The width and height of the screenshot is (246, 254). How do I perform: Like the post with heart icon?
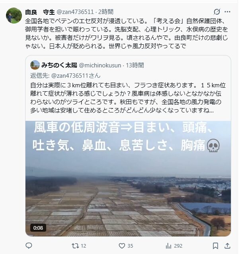[x=122, y=246]
